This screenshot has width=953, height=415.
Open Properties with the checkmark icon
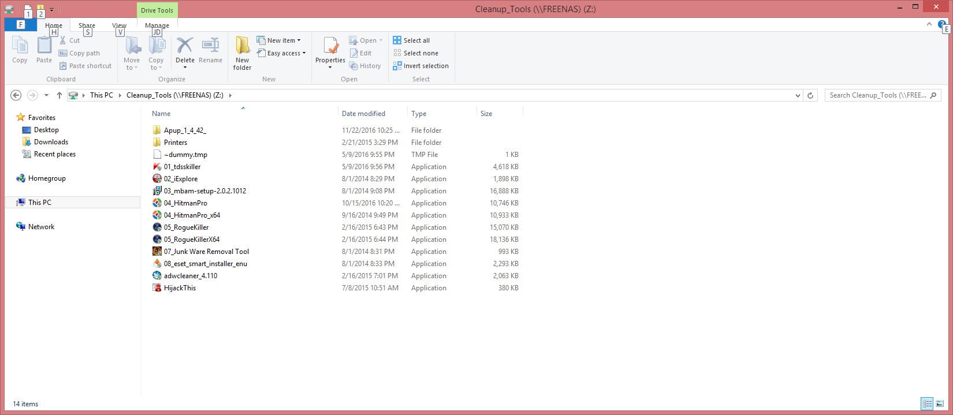point(330,46)
